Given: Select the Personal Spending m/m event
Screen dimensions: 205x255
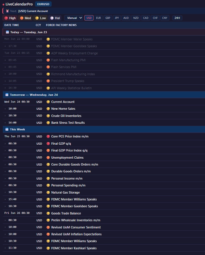Looking at the screenshot, I should tap(104, 185).
